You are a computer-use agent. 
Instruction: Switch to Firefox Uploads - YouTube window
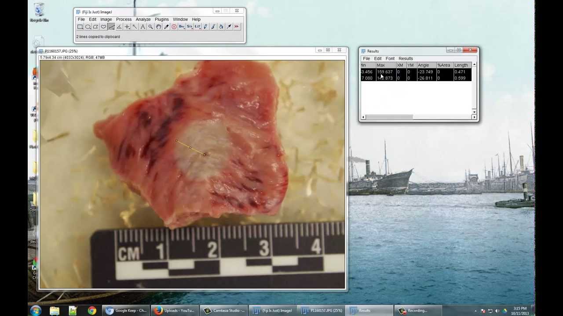[175, 311]
